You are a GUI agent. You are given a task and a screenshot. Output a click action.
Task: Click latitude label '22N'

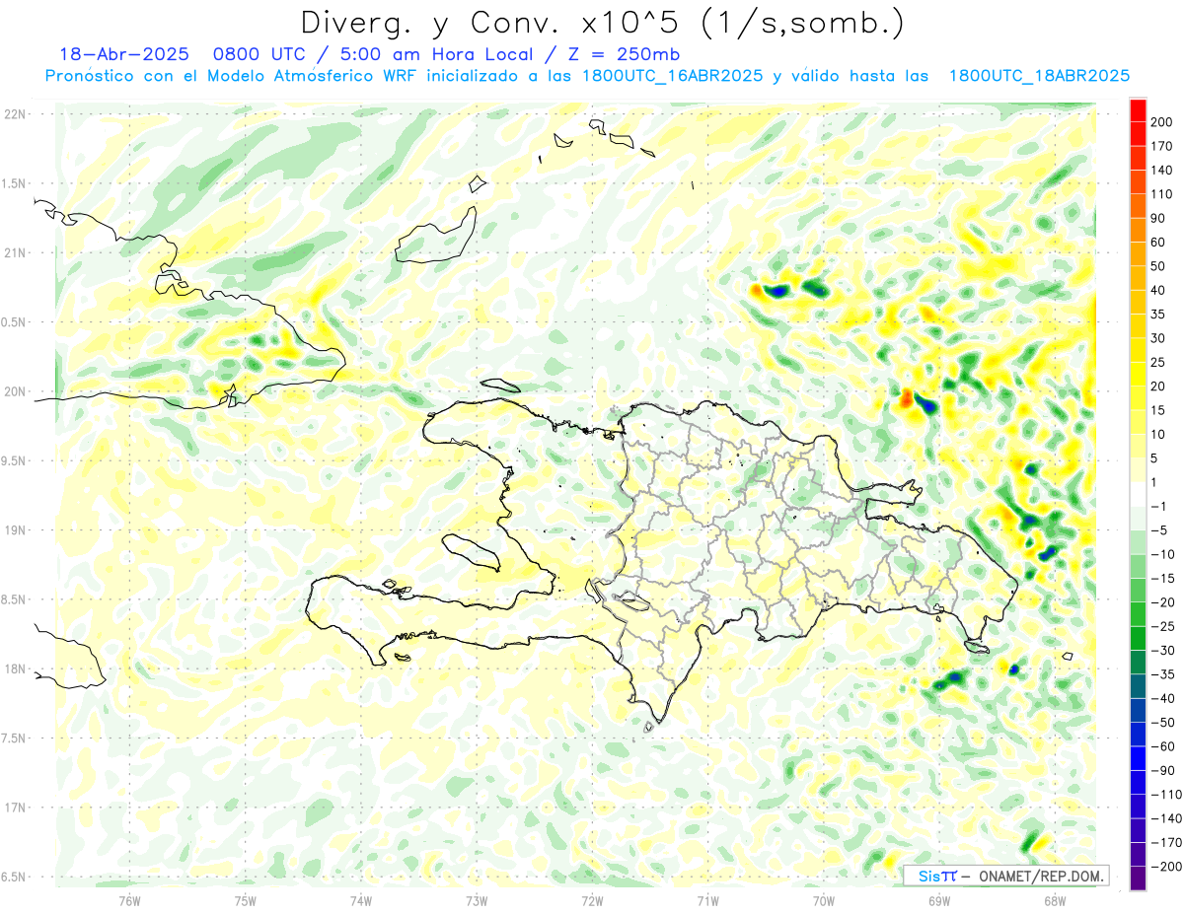click(16, 113)
